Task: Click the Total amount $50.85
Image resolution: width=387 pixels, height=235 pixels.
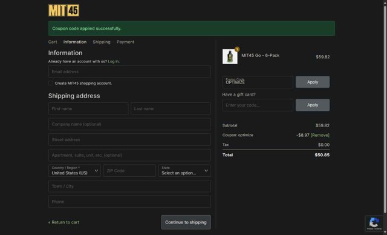Action: [322, 155]
